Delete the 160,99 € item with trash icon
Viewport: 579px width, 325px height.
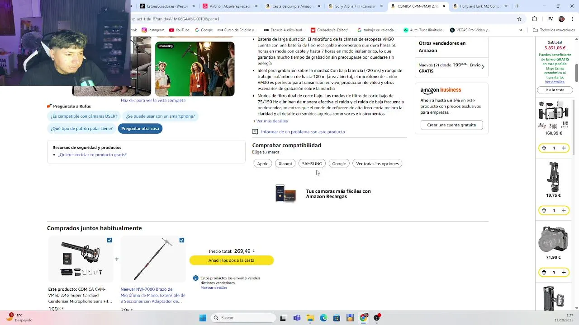[x=544, y=148]
